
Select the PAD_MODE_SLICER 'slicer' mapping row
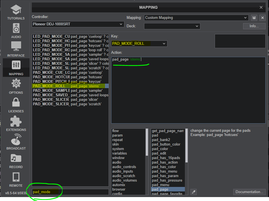pos(70,100)
